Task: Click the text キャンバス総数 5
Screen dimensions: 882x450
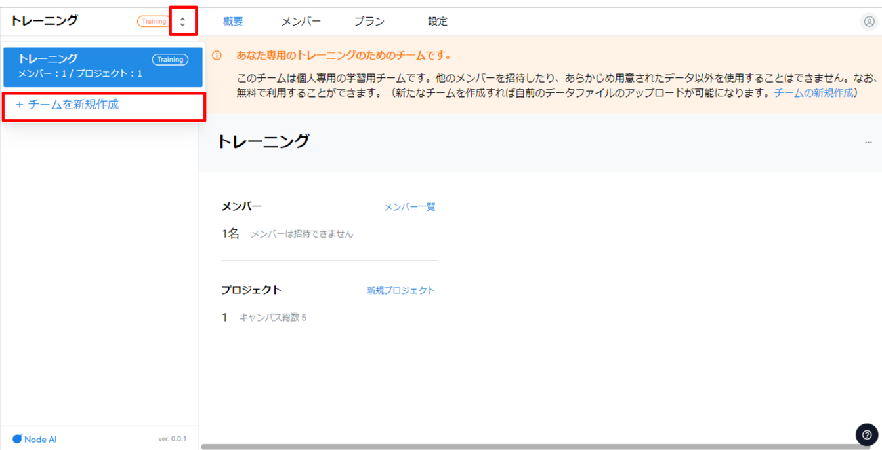Action: [272, 318]
